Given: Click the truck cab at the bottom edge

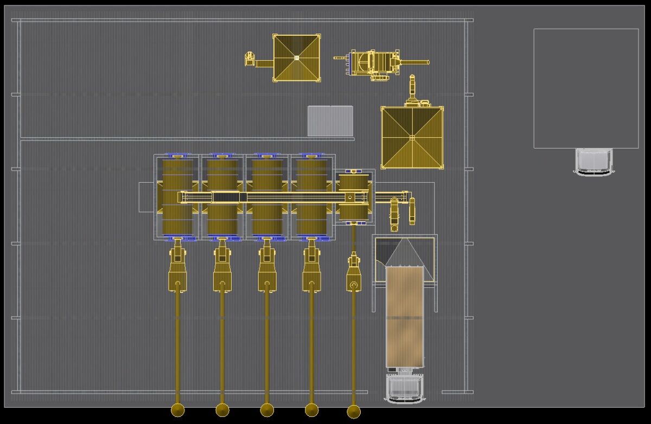Looking at the screenshot, I should (404, 388).
